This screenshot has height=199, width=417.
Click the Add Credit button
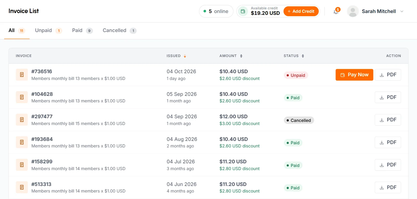[x=301, y=11]
